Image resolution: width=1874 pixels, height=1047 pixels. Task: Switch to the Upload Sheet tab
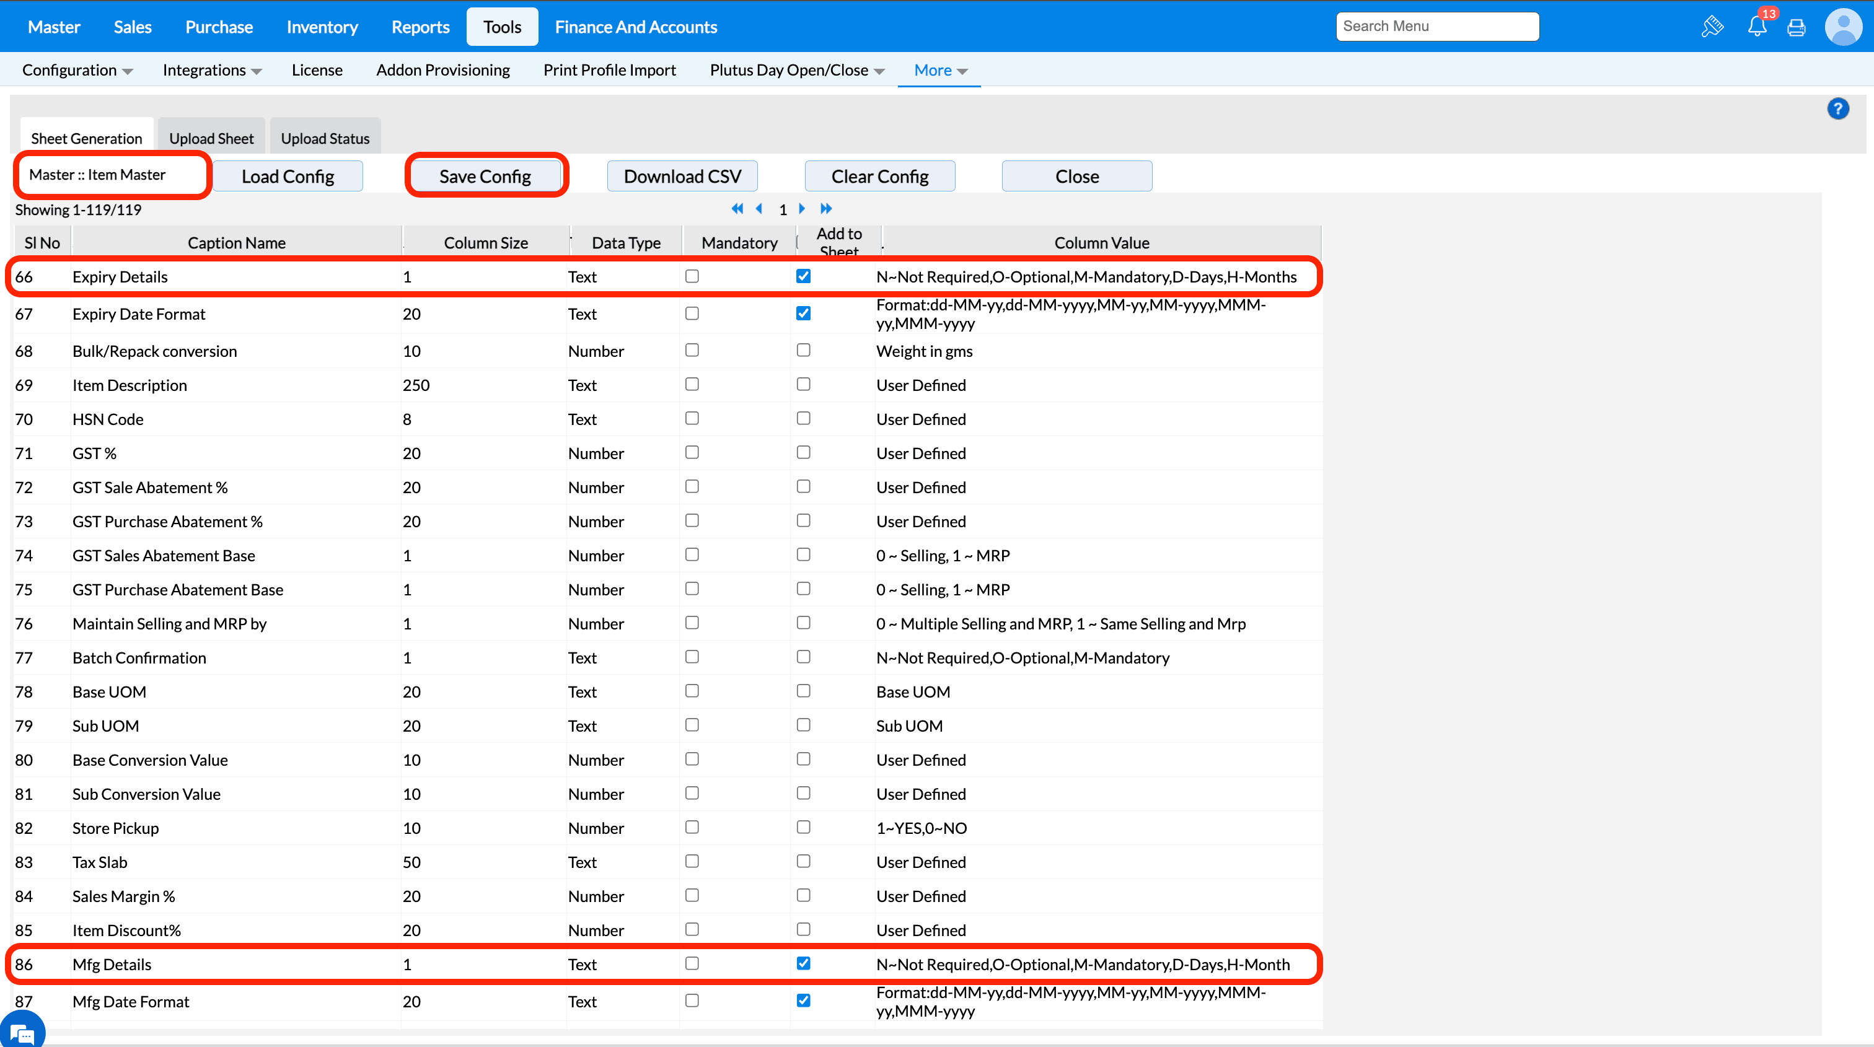(211, 138)
